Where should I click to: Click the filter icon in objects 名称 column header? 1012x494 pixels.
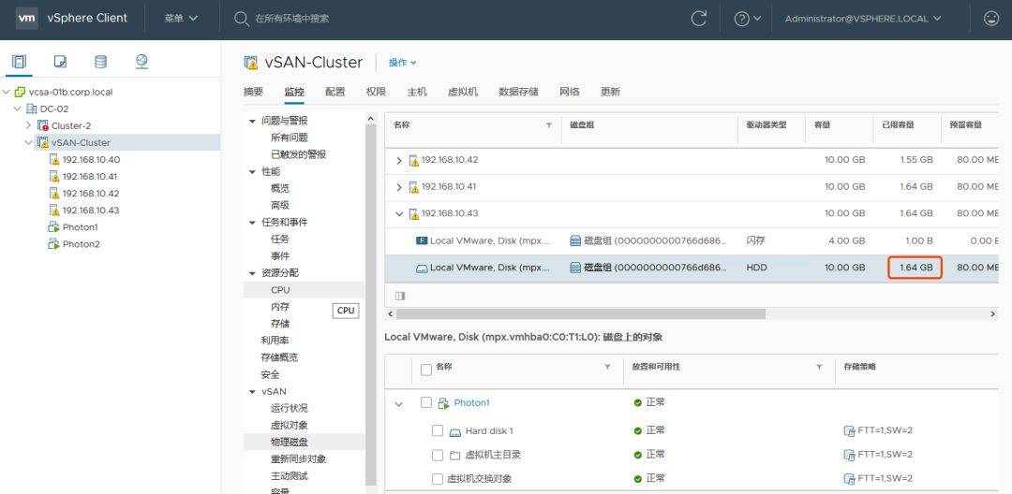click(x=607, y=367)
